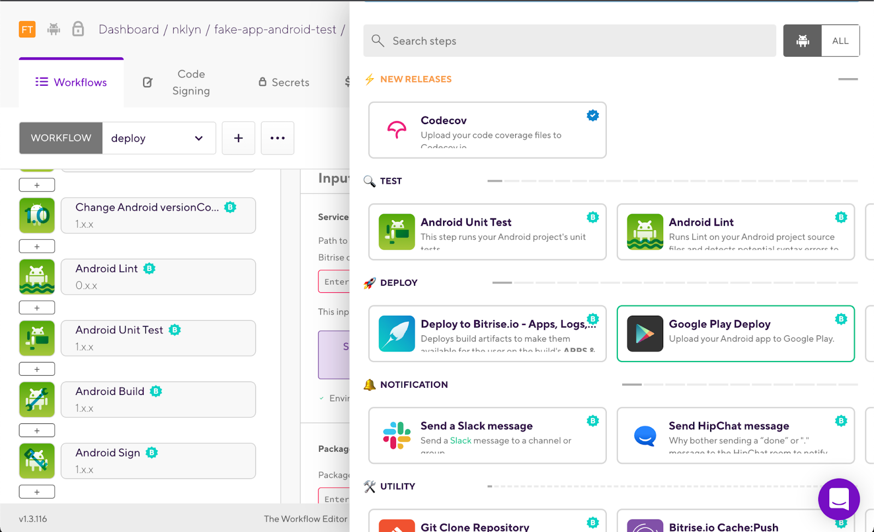Viewport: 874px width, 532px height.
Task: Click the Code Signing pencil icon
Action: [147, 82]
